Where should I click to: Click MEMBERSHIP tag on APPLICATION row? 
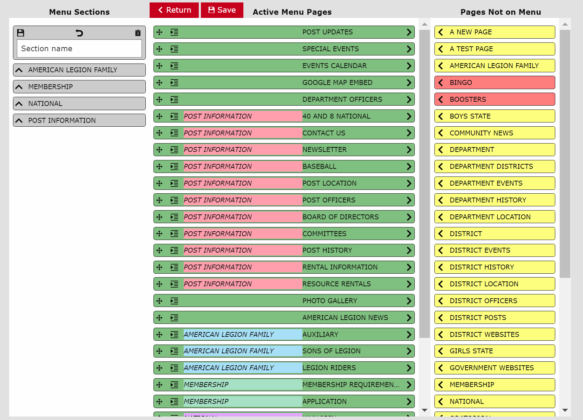click(243, 402)
